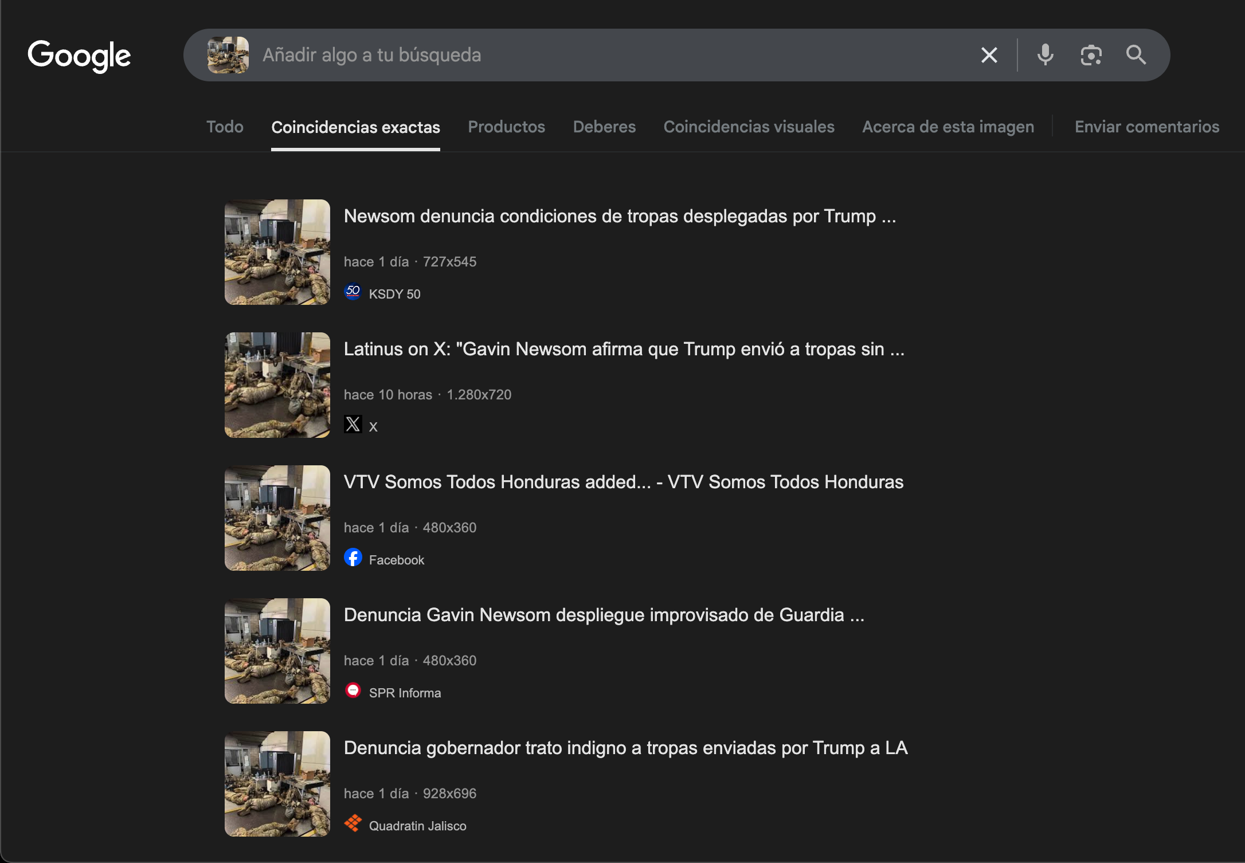This screenshot has height=863, width=1245.
Task: Click the 'SPR Informa' source name
Action: point(405,693)
